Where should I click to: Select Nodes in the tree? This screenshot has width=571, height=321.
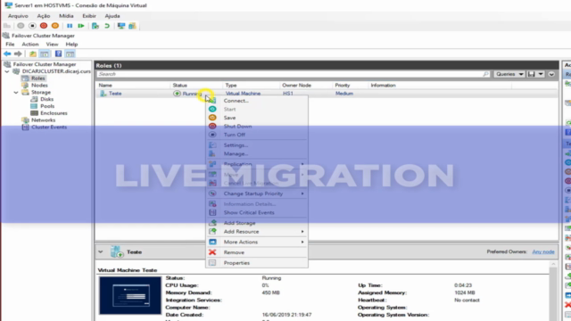(39, 86)
